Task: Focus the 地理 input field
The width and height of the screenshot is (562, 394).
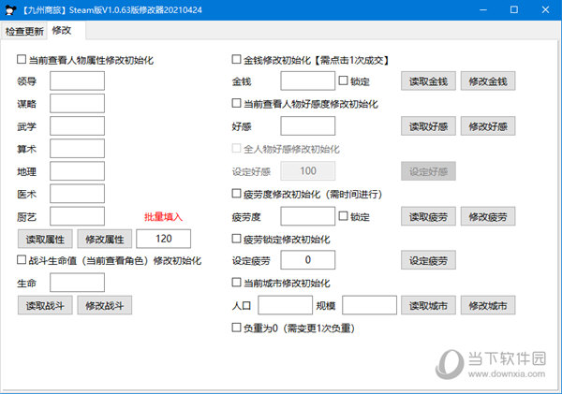Action: coord(77,171)
